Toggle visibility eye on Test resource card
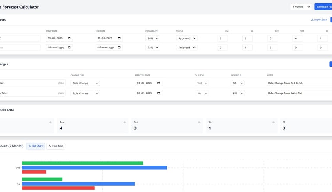 pyautogui.click(x=199, y=122)
